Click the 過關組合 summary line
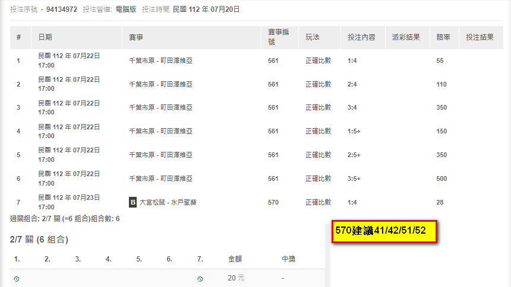The width and height of the screenshot is (511, 287). click(x=65, y=219)
